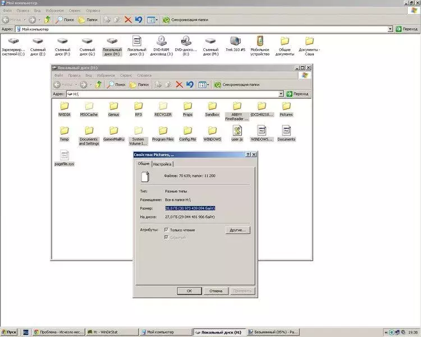Switch to the Chrome browser taskbar item
The height and width of the screenshot is (337, 421).
pyautogui.click(x=59, y=332)
